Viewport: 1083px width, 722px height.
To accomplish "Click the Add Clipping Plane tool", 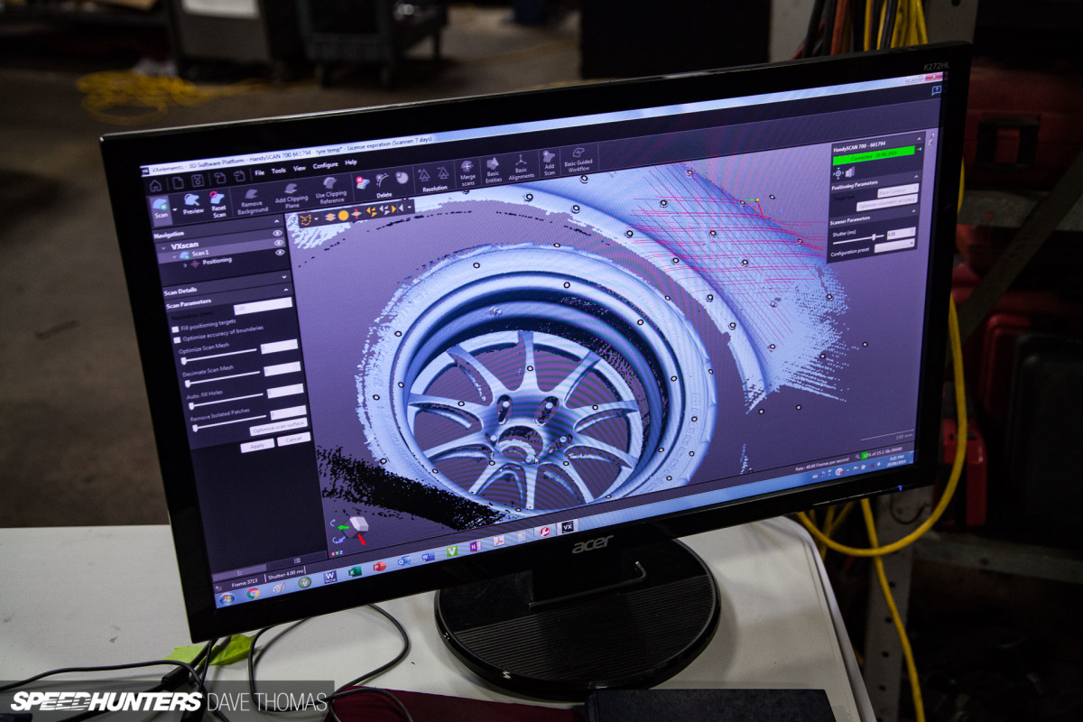I will coord(290,195).
